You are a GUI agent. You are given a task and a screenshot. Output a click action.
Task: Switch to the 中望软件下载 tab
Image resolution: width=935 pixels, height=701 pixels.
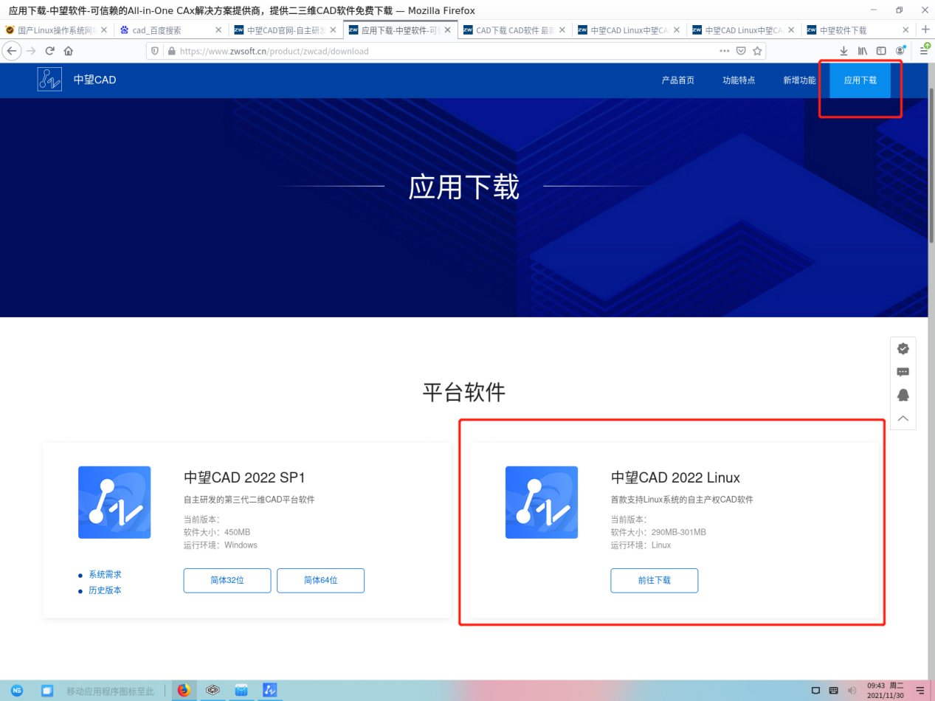[x=858, y=30]
